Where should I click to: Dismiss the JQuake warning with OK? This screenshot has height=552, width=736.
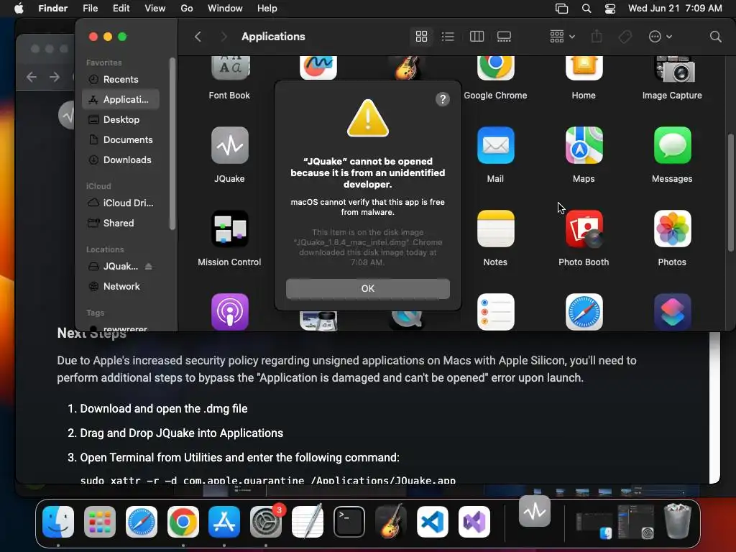click(x=367, y=289)
